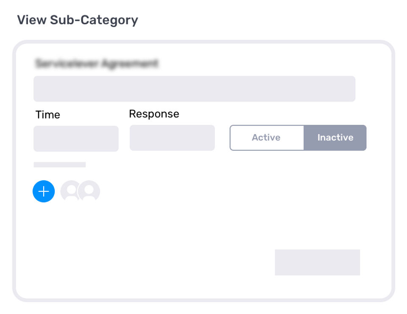Click blank area left of grey button
Image resolution: width=407 pixels, height=314 pixels.
pyautogui.click(x=170, y=262)
